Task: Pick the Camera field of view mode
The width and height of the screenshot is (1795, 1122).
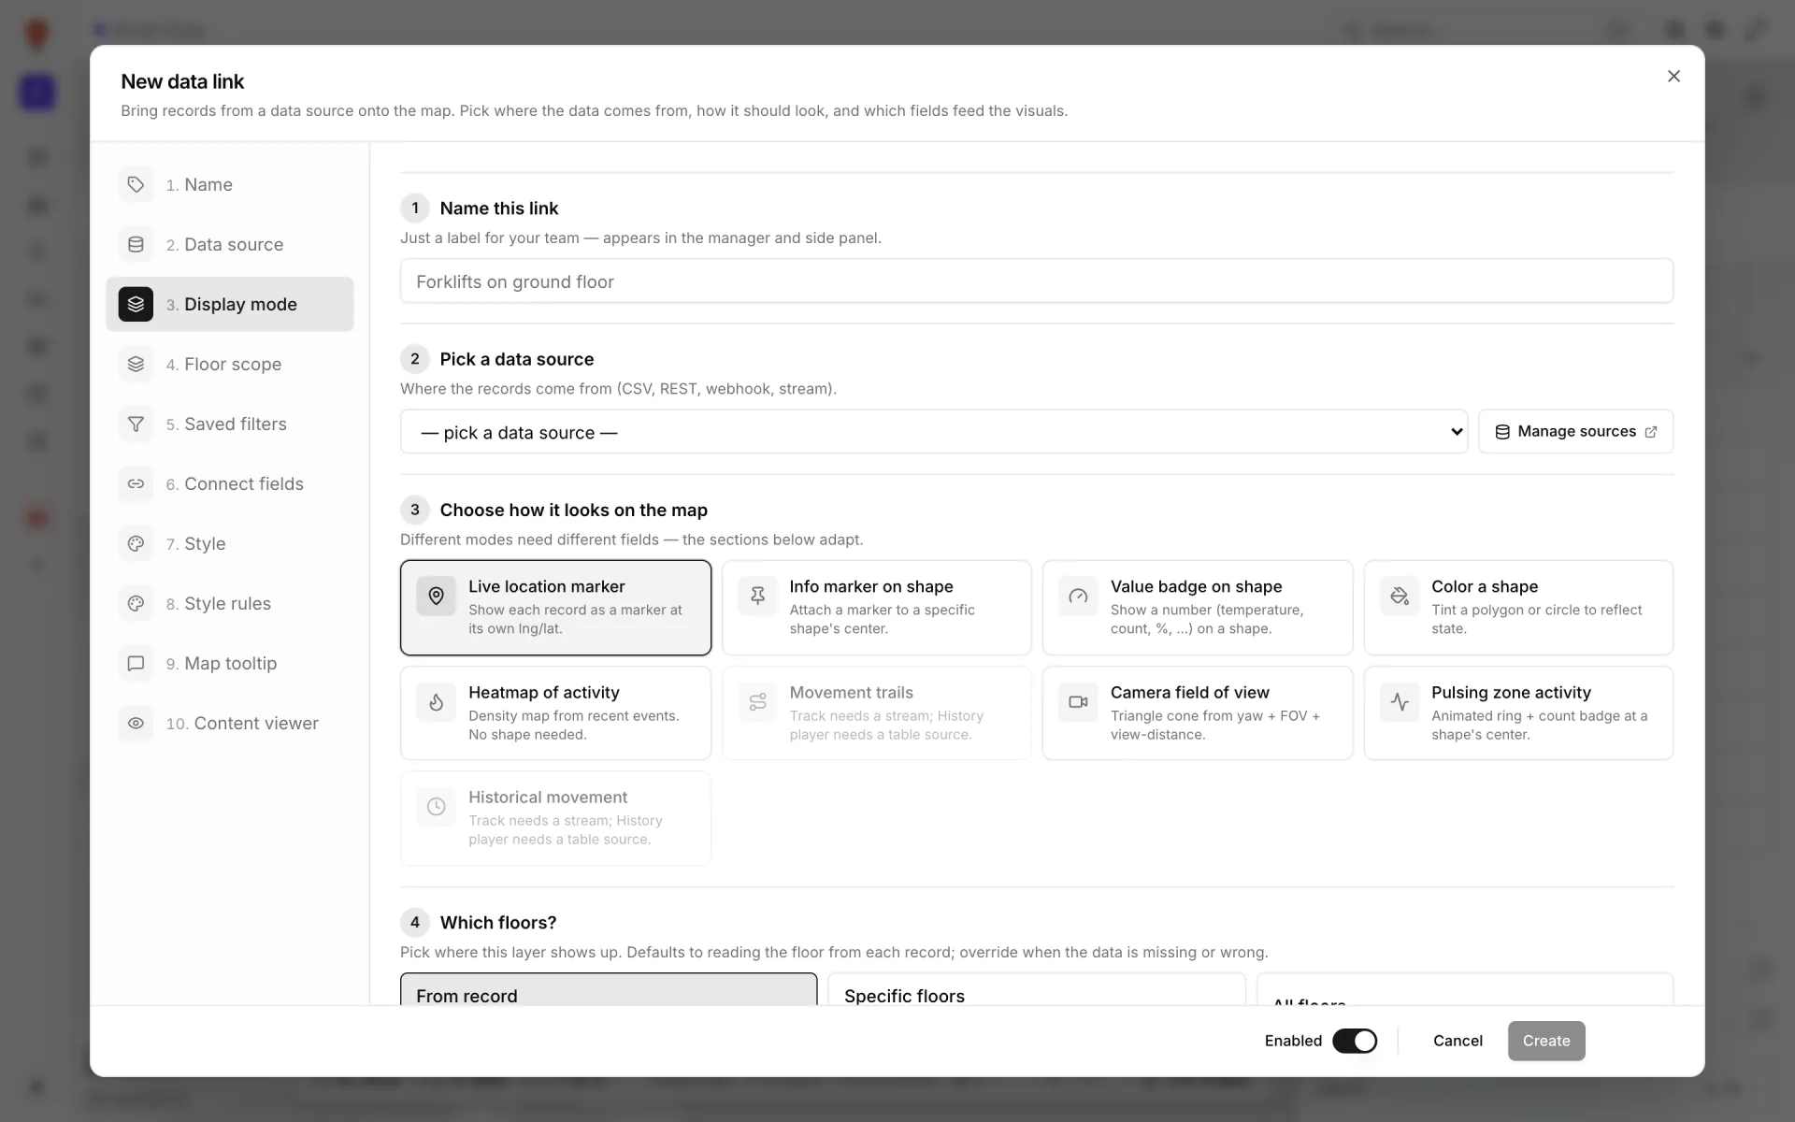Action: point(1197,712)
